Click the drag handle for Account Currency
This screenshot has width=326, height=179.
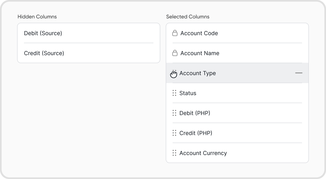(174, 153)
